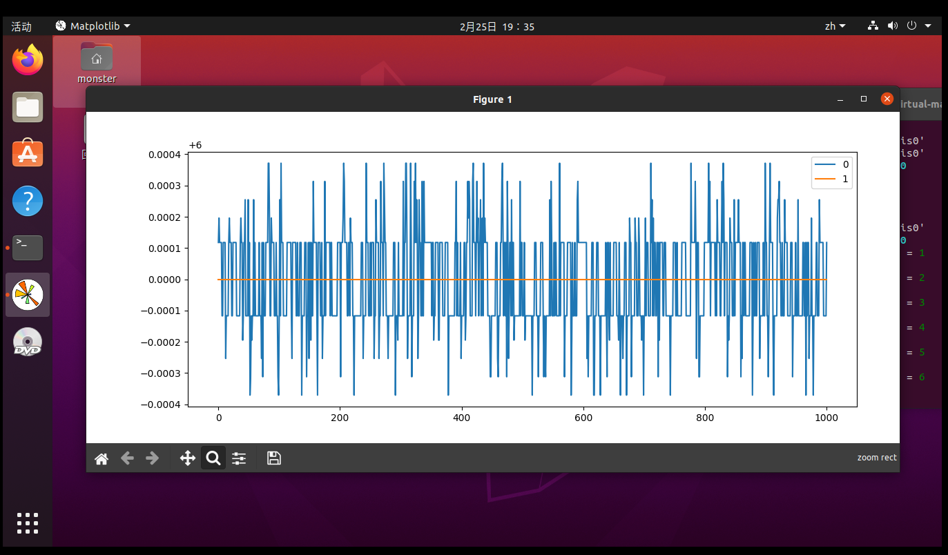Screen dimensions: 948x555
Task: Reset the plot to its home view
Action: [x=101, y=458]
